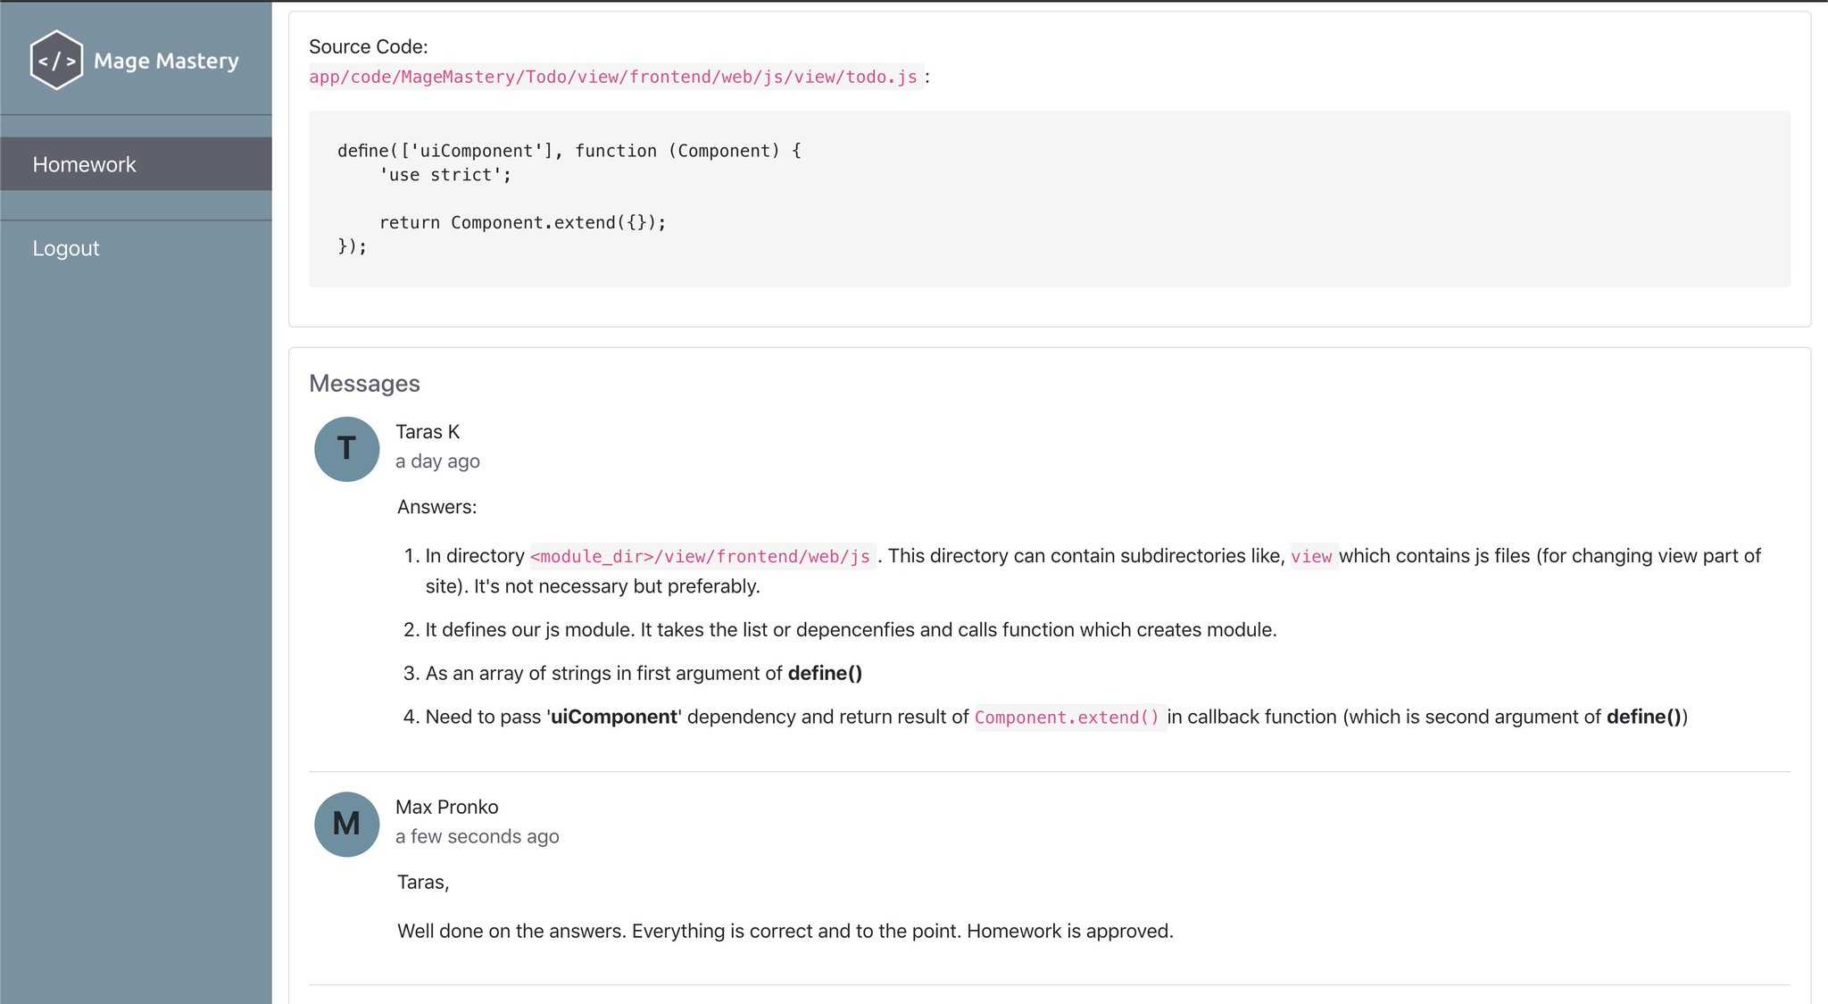Click the bold uiComponent word in answer four
The image size is (1828, 1004).
tap(614, 717)
